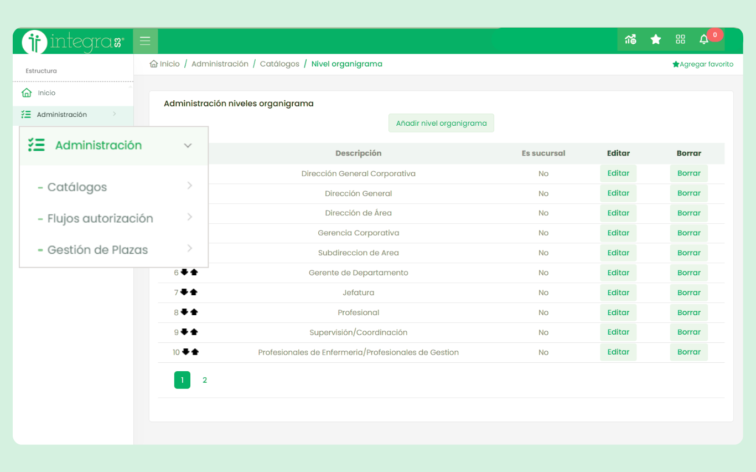Delete the Profesional row
The image size is (756, 472).
pyautogui.click(x=688, y=313)
